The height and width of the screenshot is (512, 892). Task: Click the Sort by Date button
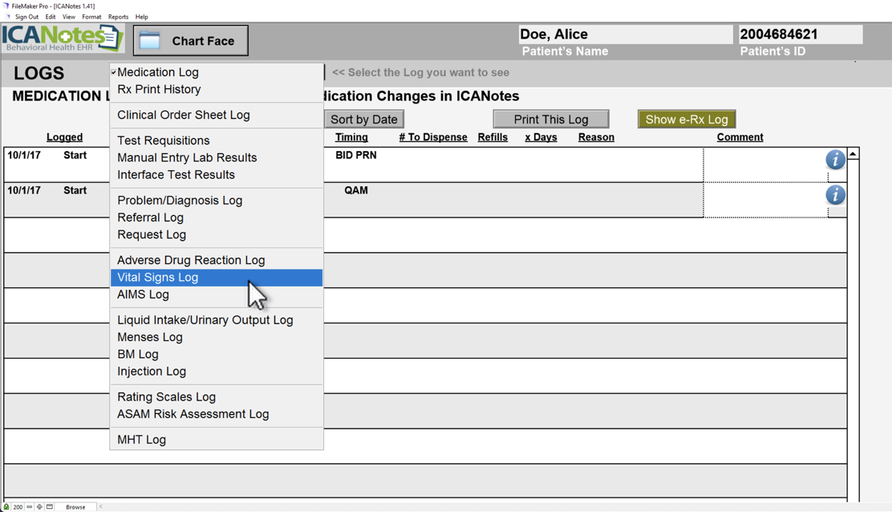[364, 120]
